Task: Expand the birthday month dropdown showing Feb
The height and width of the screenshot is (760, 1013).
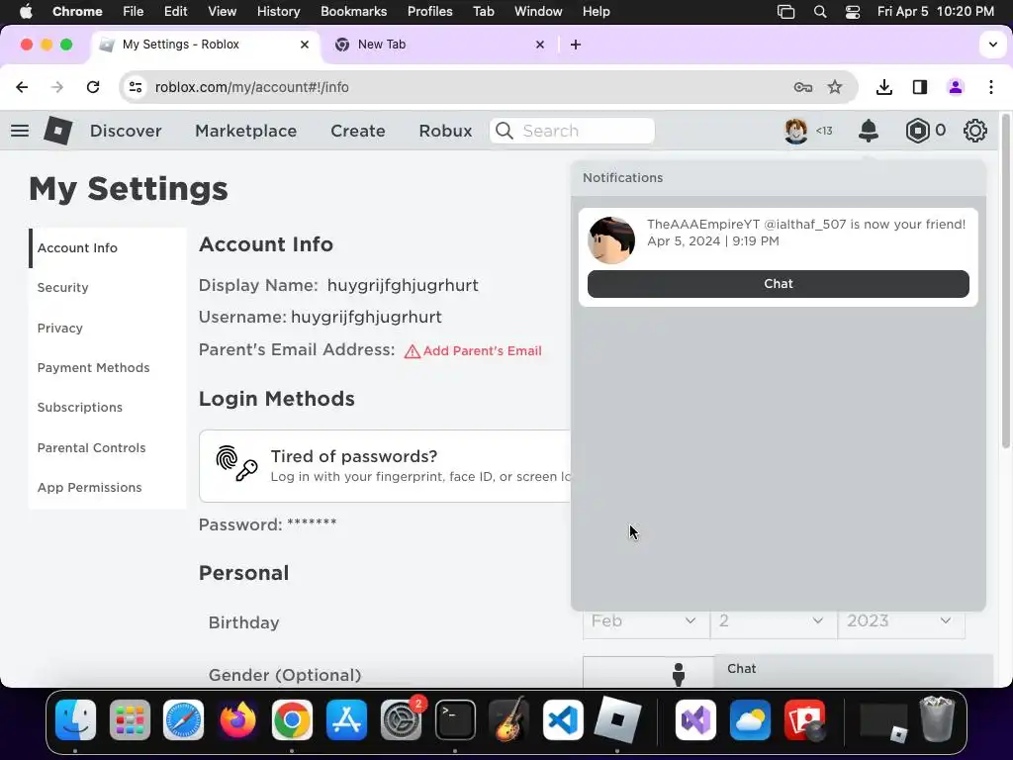Action: (646, 621)
